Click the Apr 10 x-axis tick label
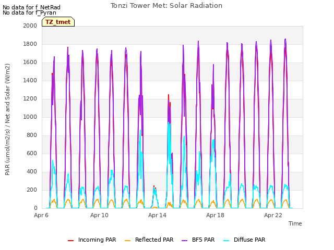The width and height of the screenshot is (334, 250). click(99, 215)
